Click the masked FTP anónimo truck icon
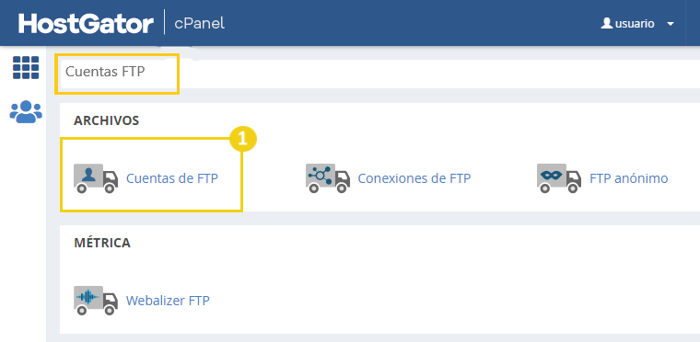 [x=559, y=178]
